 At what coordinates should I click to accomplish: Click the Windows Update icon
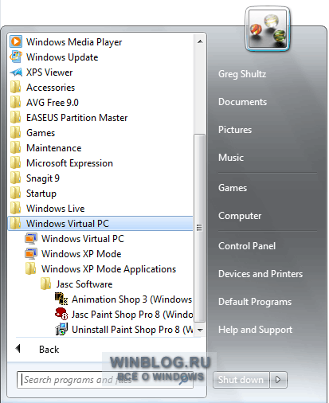click(16, 57)
